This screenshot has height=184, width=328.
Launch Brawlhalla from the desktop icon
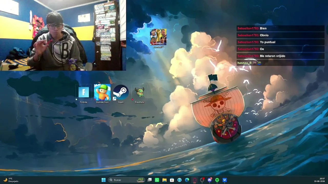140,94
